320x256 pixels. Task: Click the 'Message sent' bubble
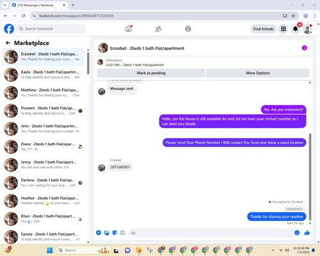[122, 89]
